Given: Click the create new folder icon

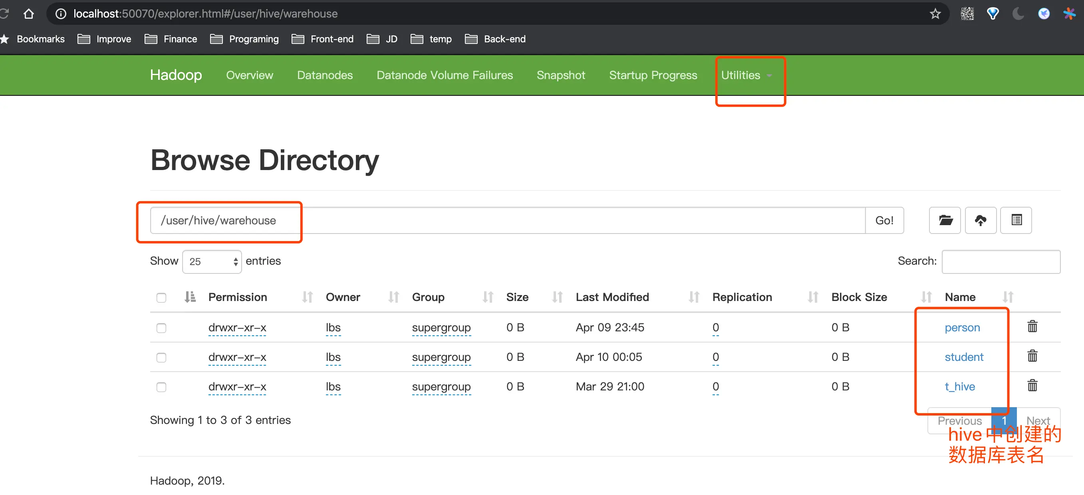Looking at the screenshot, I should (945, 220).
